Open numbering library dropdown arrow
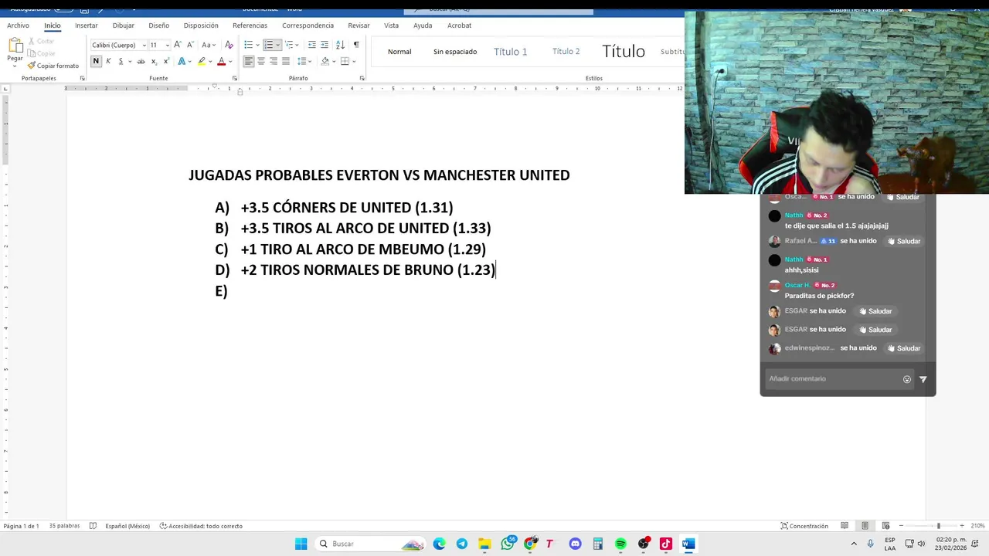This screenshot has width=989, height=556. [277, 45]
